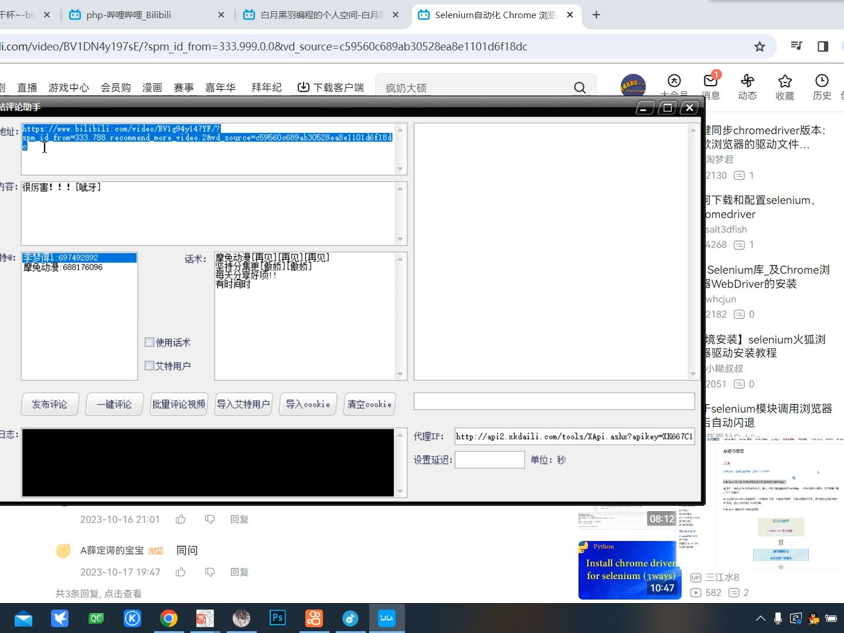This screenshot has height=633, width=844.
Task: Click the 批量评论视频 button
Action: (x=179, y=404)
